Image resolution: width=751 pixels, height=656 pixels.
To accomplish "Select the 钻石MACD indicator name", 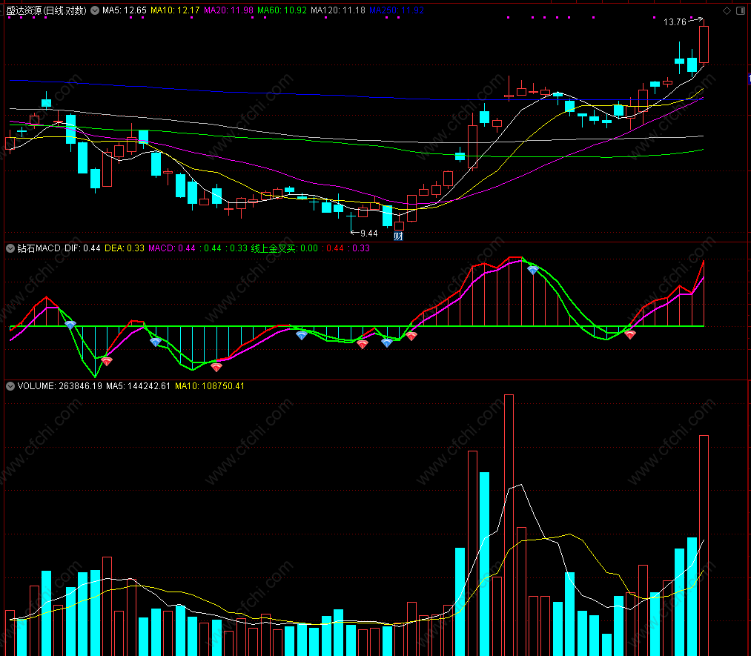I will pyautogui.click(x=39, y=248).
